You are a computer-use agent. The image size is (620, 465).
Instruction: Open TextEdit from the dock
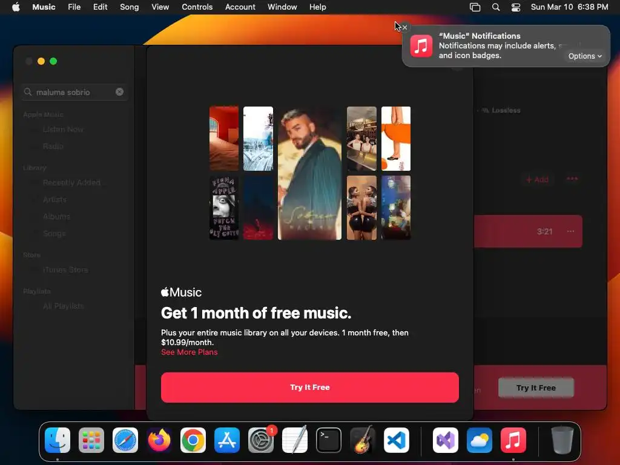click(x=295, y=440)
